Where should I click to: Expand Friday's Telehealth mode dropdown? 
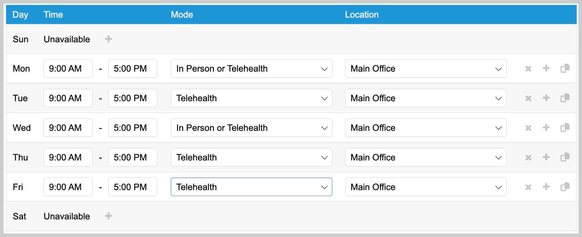point(251,187)
